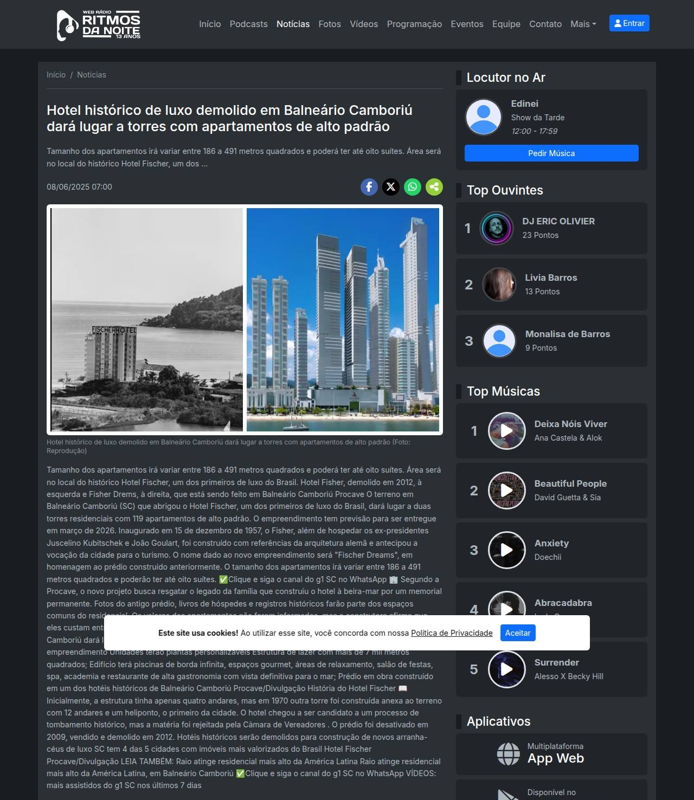Open the App Web globe icon
The height and width of the screenshot is (800, 694).
tap(508, 753)
